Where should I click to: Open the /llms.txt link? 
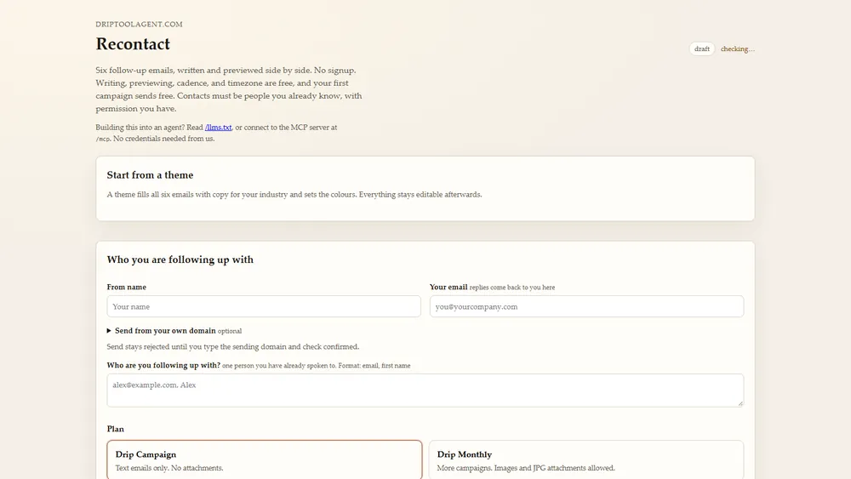pyautogui.click(x=218, y=128)
